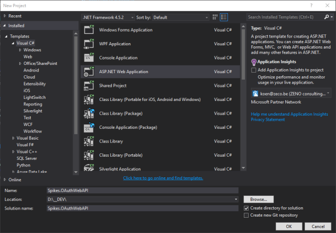
Task: Focus the Search Installed Templates field
Action: tap(285, 17)
